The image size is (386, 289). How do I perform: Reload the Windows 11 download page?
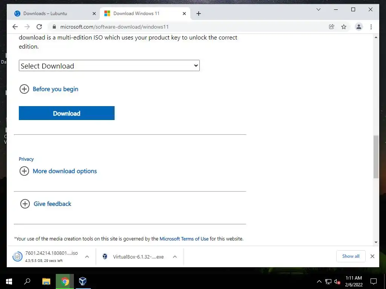pyautogui.click(x=39, y=27)
